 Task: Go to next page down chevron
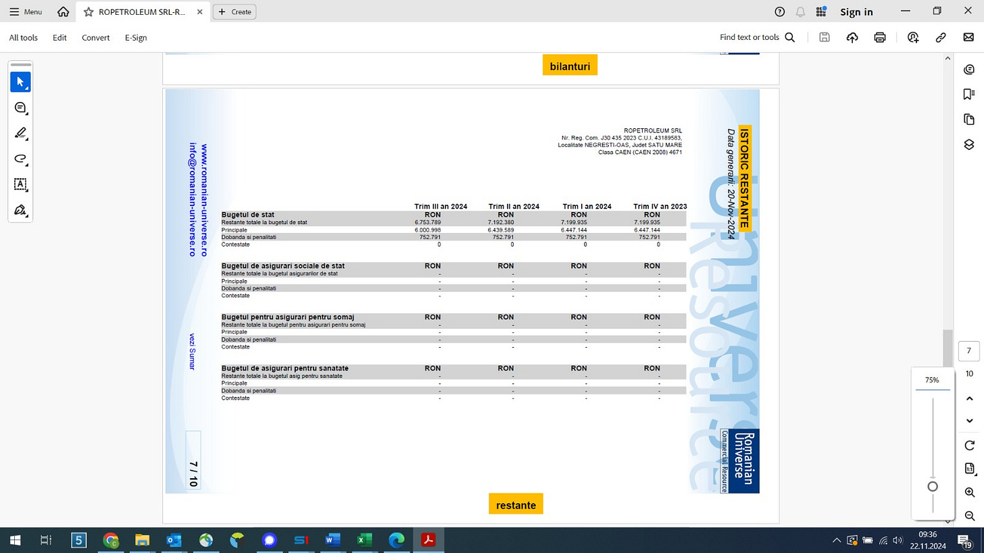point(969,421)
